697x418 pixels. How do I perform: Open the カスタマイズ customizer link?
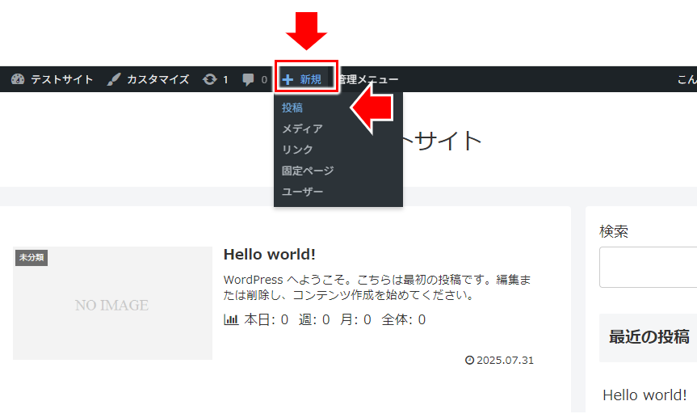coord(157,79)
